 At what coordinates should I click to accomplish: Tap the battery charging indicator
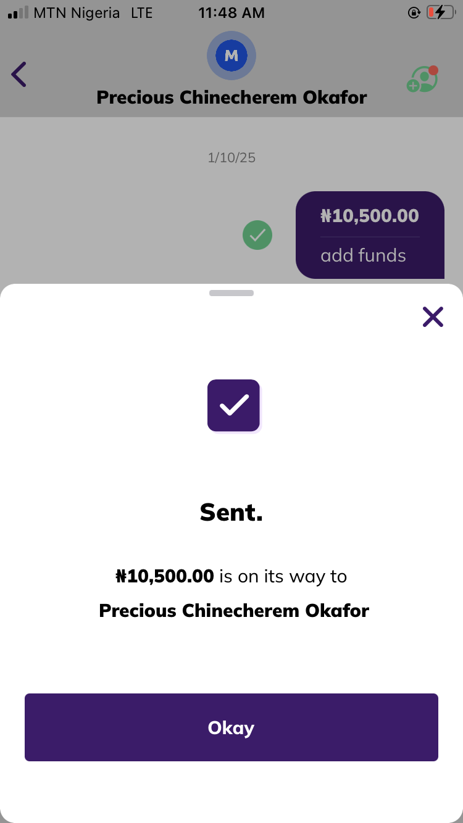440,12
